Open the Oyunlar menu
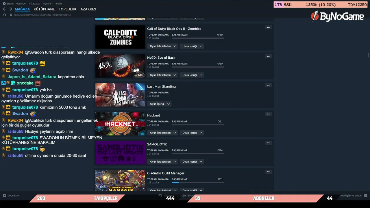The image size is (370, 208). pos(47,4)
